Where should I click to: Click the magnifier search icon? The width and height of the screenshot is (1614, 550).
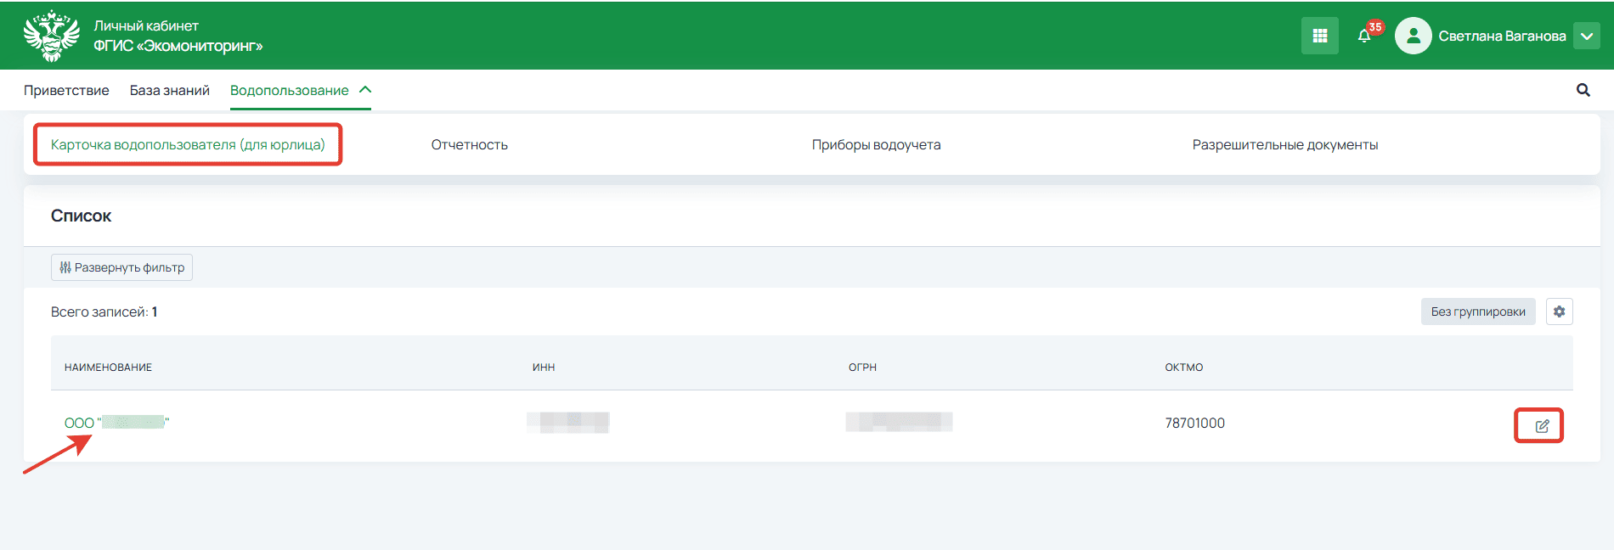coord(1583,90)
